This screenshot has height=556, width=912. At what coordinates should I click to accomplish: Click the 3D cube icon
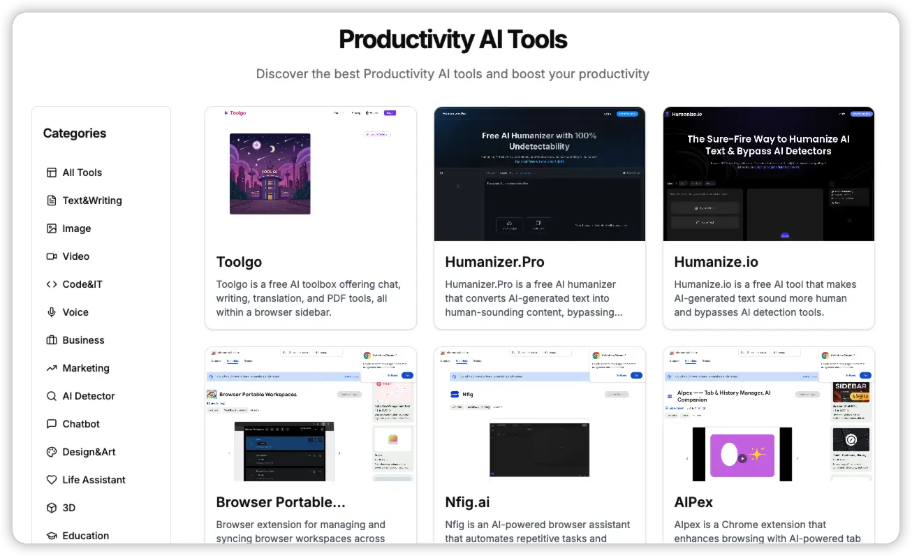[52, 508]
